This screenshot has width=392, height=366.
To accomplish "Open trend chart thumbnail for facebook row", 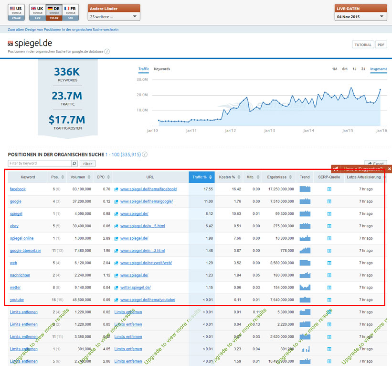I will click(x=305, y=189).
